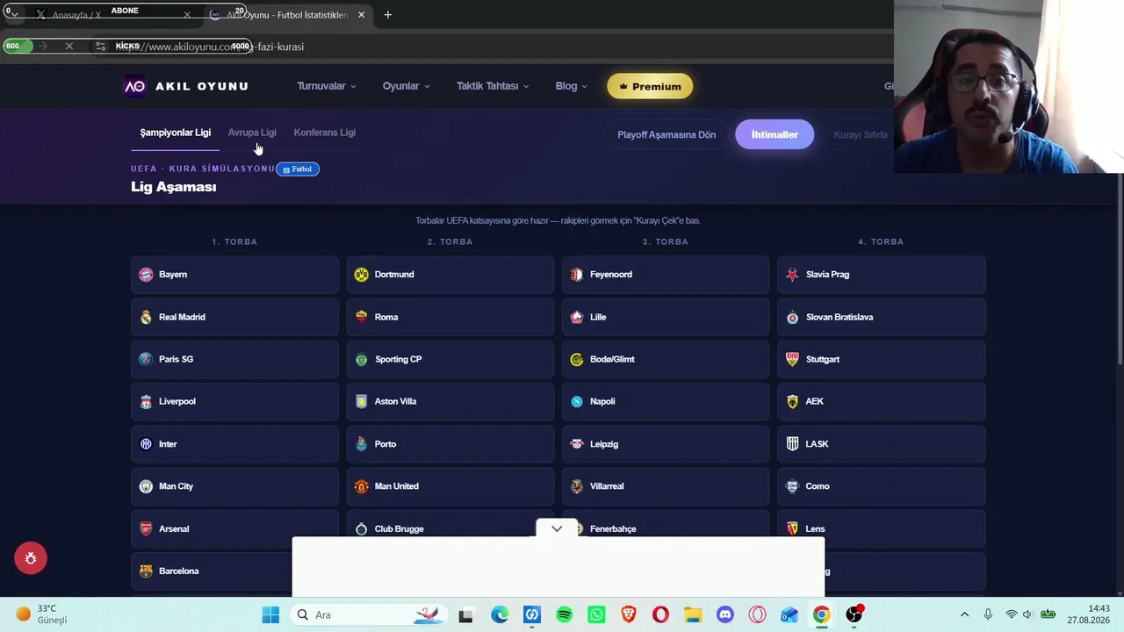Click the Bayern club crest
Viewport: 1124px width, 632px height.
pos(146,275)
